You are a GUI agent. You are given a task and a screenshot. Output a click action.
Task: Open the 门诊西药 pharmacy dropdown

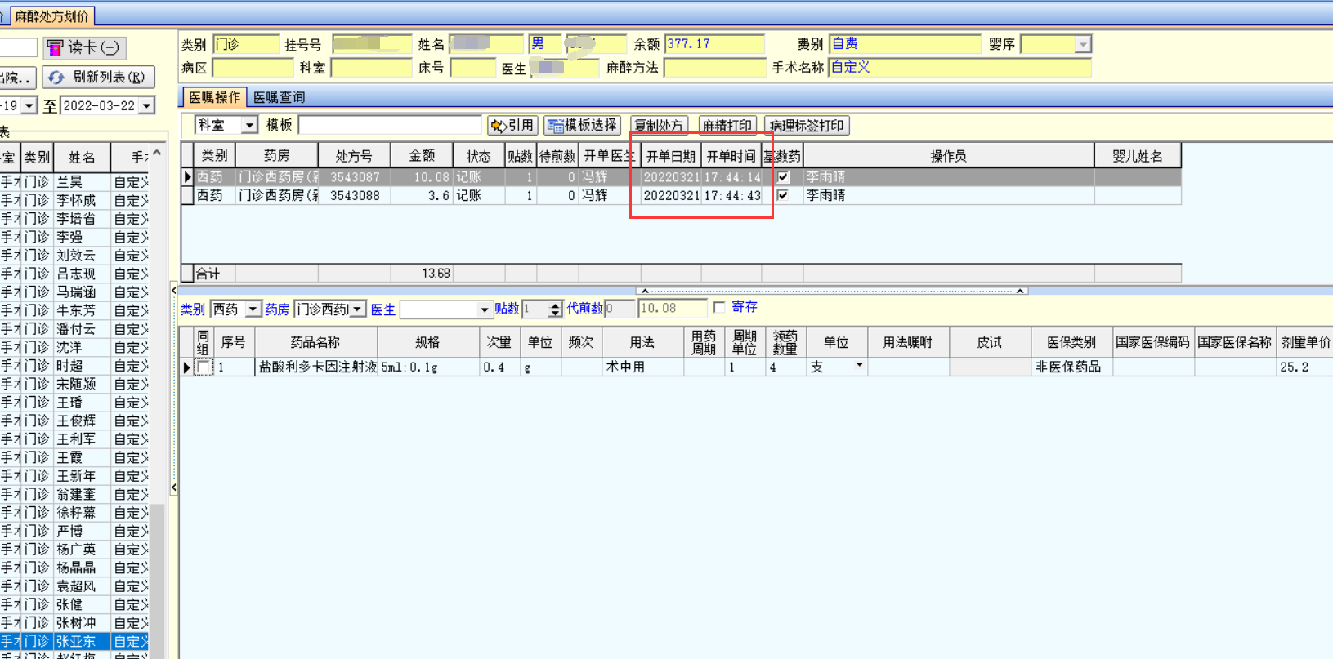click(358, 309)
